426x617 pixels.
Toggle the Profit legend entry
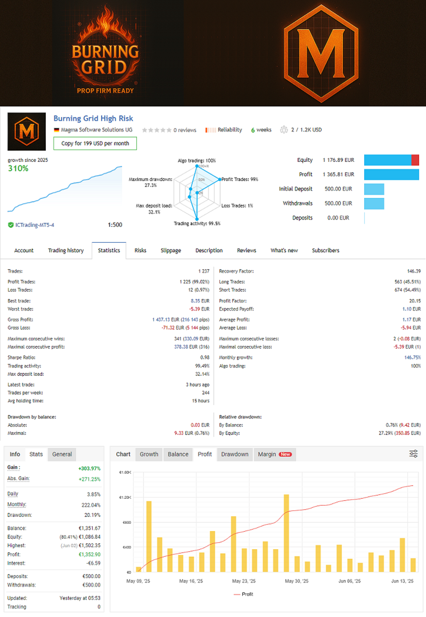click(x=244, y=594)
